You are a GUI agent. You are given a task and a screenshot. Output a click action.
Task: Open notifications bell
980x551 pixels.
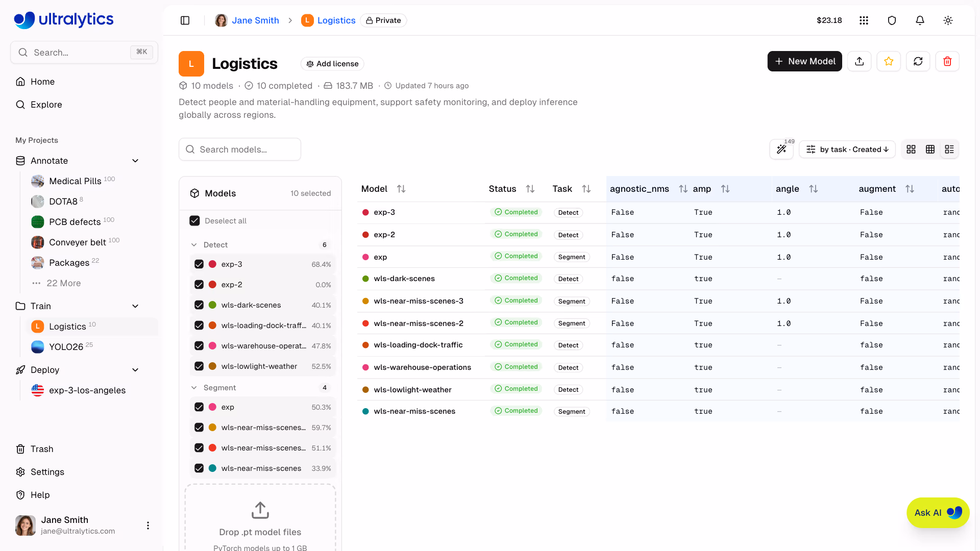[920, 20]
